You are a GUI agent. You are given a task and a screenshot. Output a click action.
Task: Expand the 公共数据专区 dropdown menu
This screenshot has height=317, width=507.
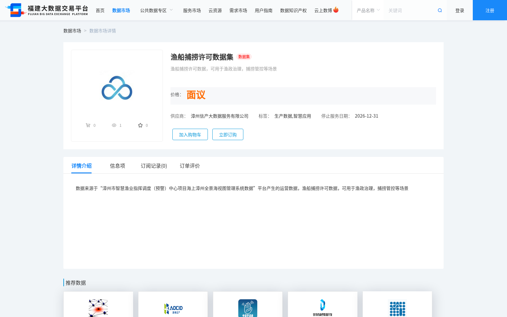pos(157,10)
